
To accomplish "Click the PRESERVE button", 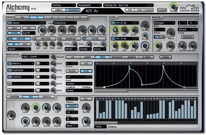I will (188, 37).
